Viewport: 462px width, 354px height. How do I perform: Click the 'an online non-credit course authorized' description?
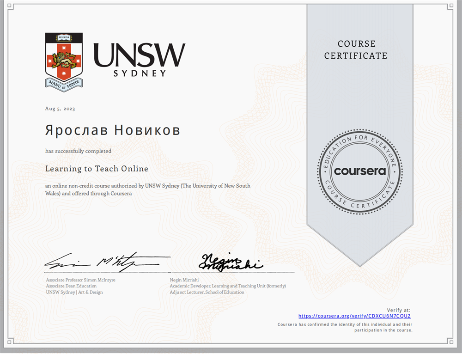148,189
